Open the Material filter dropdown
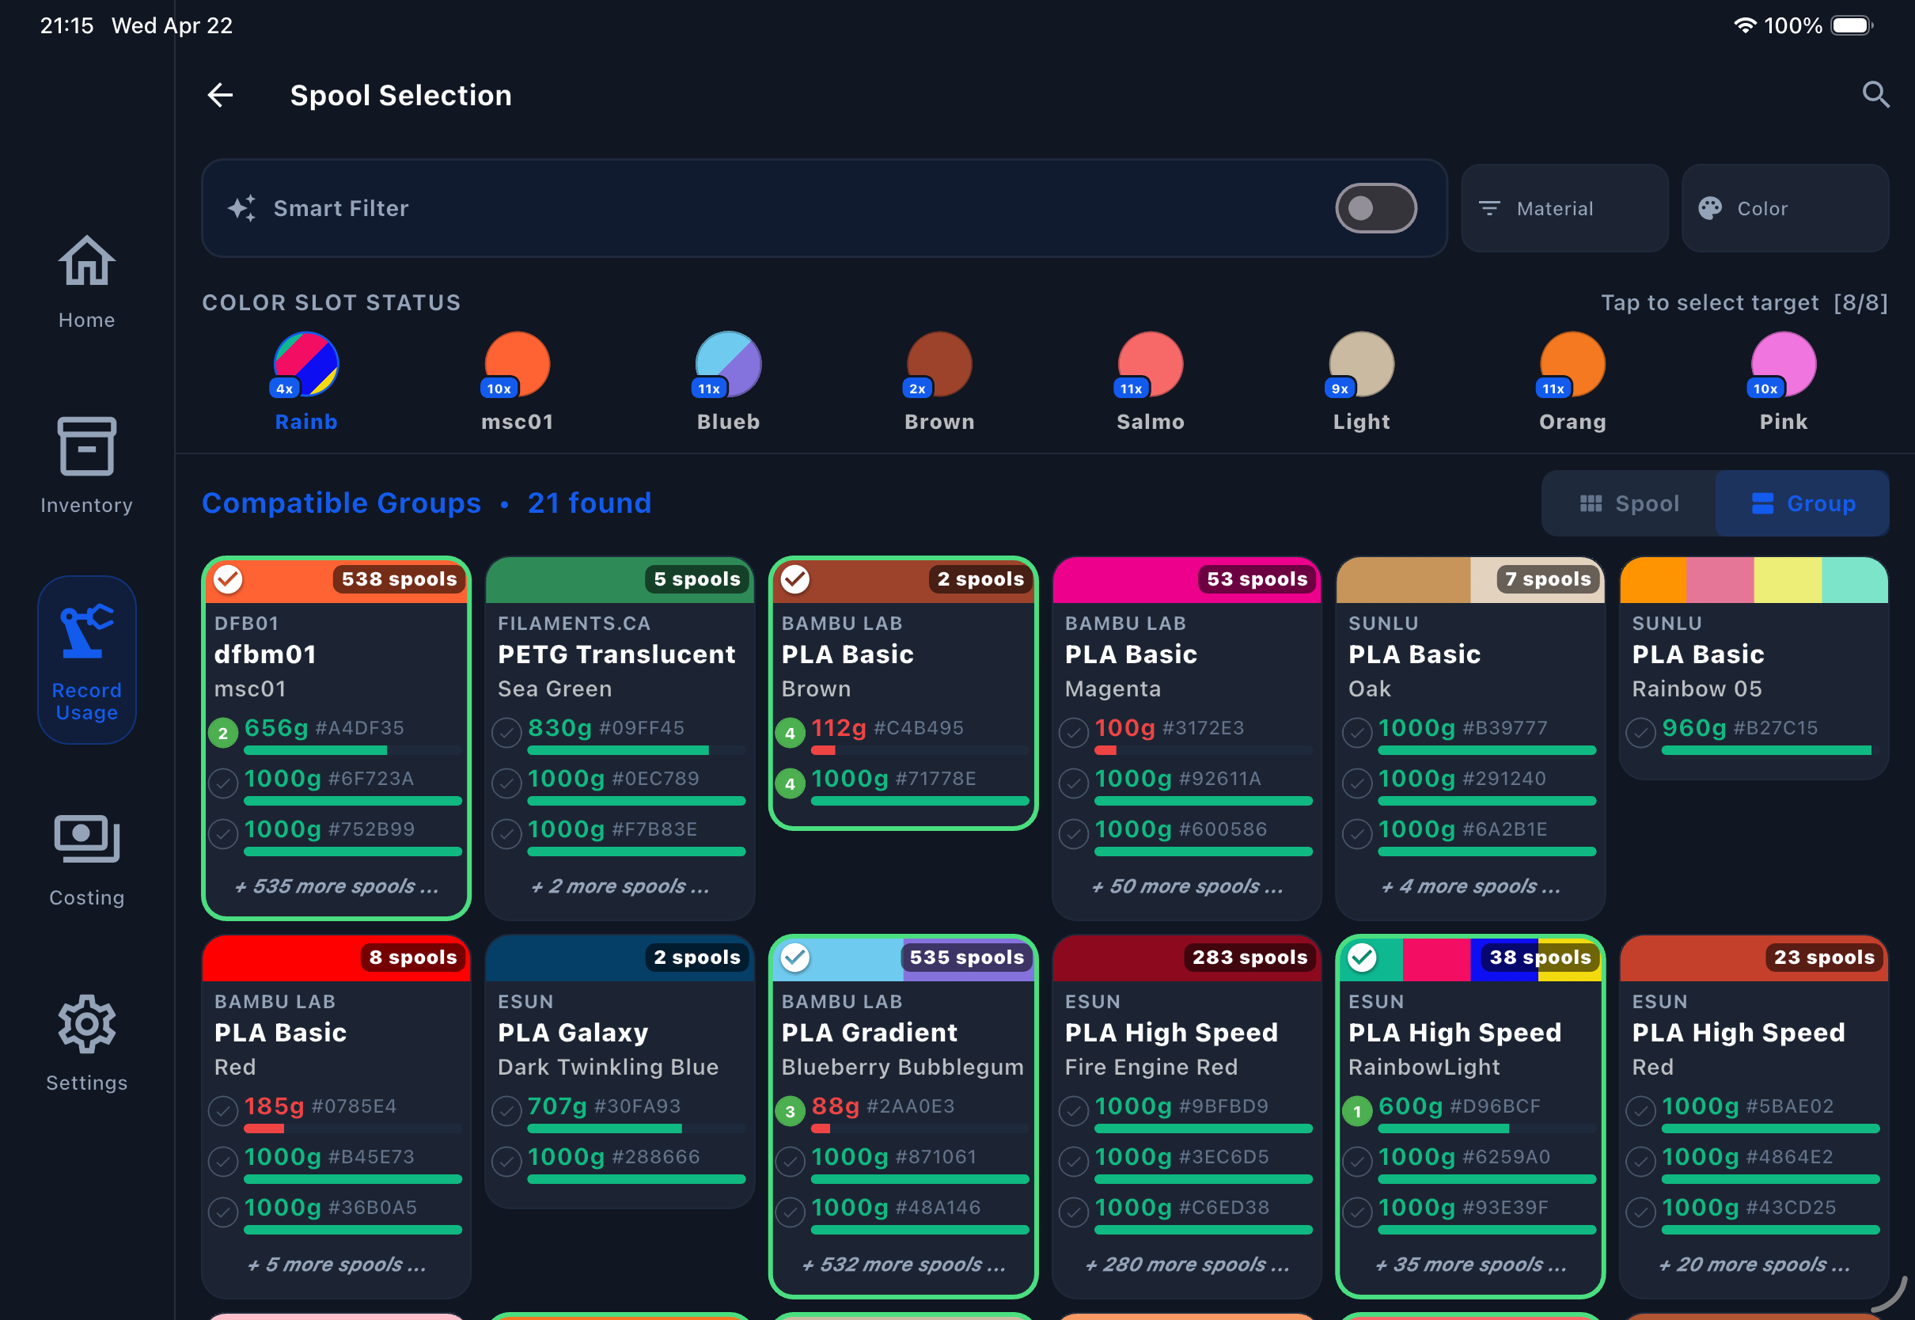Screen dimensions: 1915x1320 coord(1564,208)
